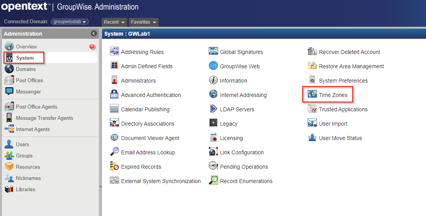This screenshot has height=216, width=426.
Task: Click the GroupWise Web envelope icon
Action: [x=213, y=66]
